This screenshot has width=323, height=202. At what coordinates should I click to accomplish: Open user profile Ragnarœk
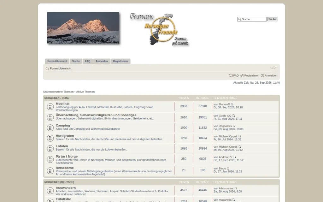[225, 126]
